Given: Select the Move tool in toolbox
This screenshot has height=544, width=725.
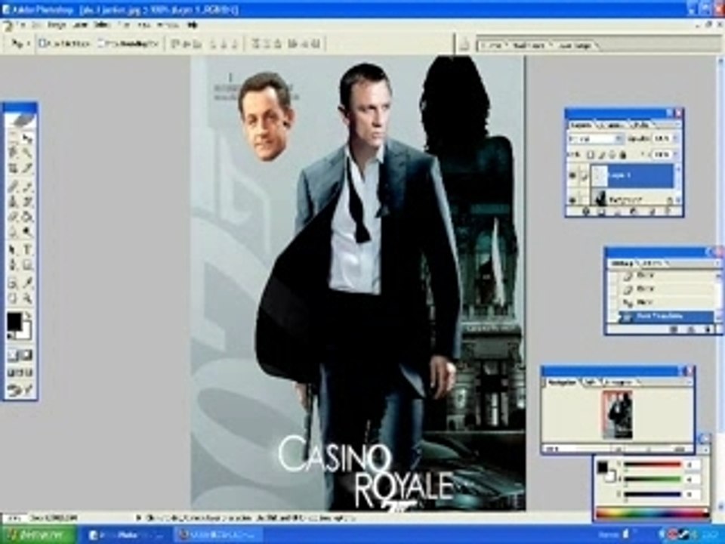Looking at the screenshot, I should (x=27, y=138).
